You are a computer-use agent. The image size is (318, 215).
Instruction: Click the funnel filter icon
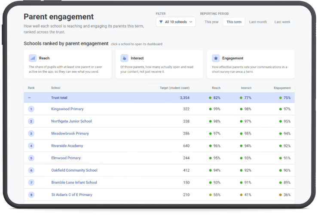161,22
